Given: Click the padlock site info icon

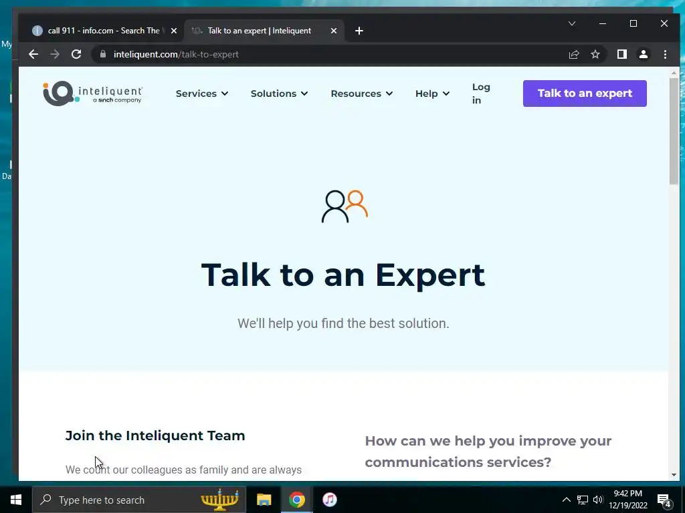Looking at the screenshot, I should (103, 54).
